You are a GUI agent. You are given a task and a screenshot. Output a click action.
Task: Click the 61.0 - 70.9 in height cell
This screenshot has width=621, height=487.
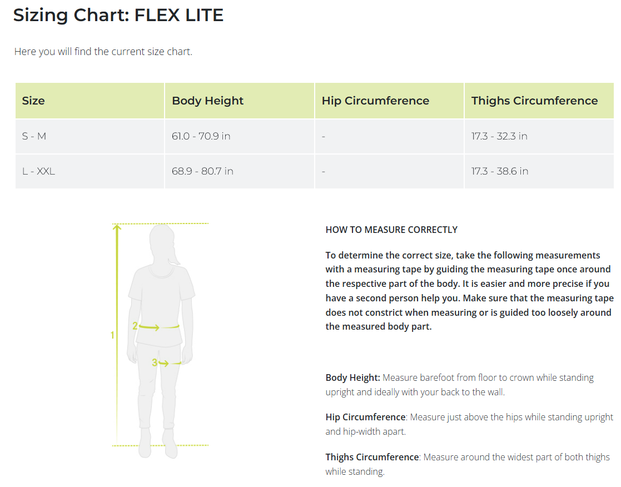pos(201,136)
